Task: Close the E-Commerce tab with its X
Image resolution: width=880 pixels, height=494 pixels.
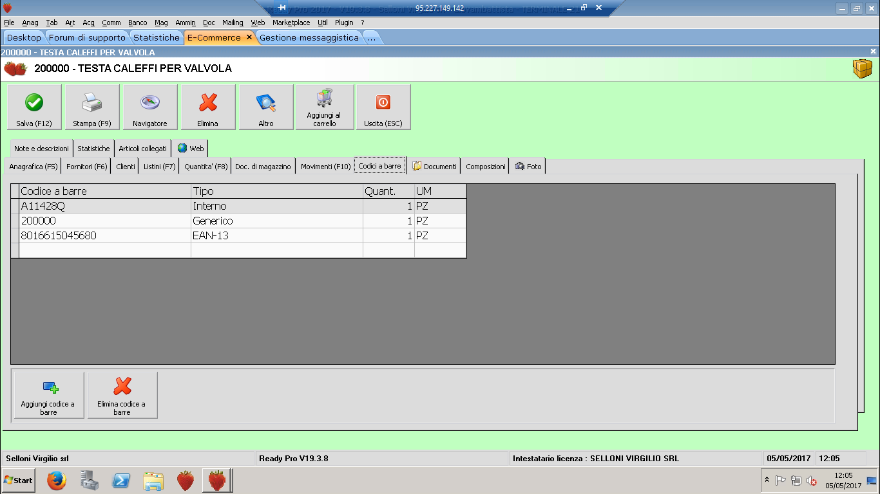Action: coord(249,37)
